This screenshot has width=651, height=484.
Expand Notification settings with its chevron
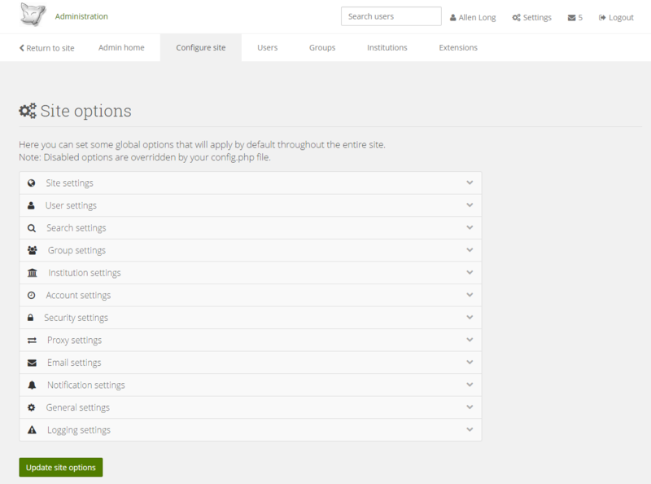click(470, 385)
